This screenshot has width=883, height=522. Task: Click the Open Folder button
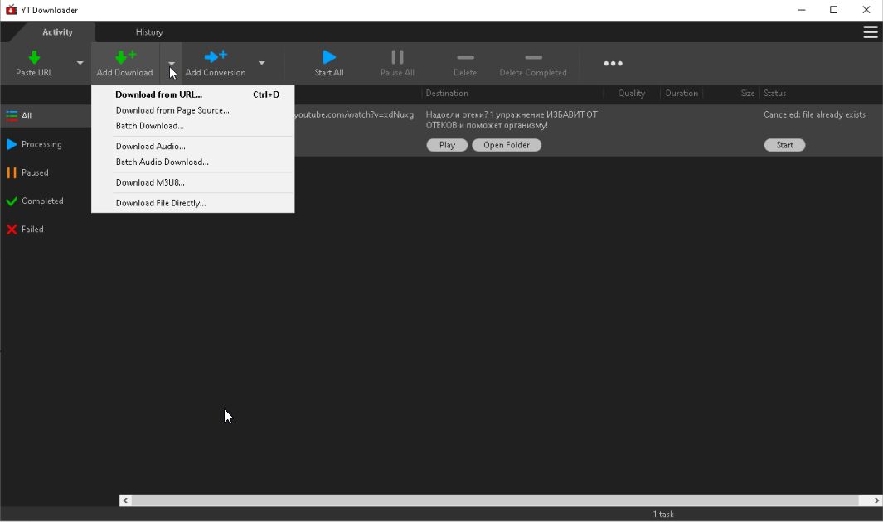(x=507, y=145)
